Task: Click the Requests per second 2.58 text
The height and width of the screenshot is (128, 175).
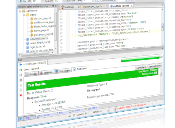Action: (100, 96)
